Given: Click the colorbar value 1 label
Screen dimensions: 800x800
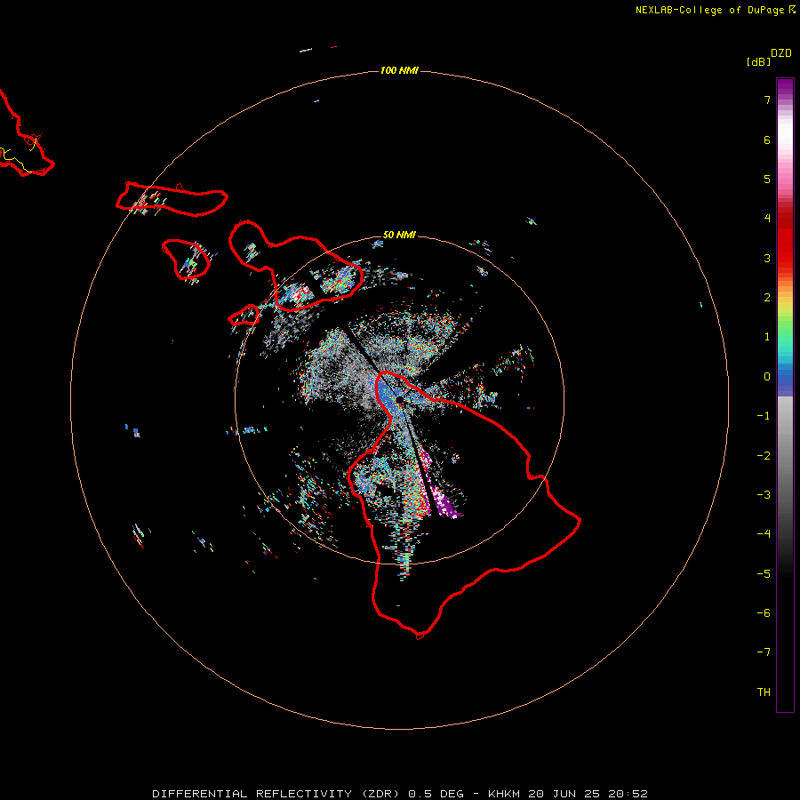Looking at the screenshot, I should (x=767, y=337).
